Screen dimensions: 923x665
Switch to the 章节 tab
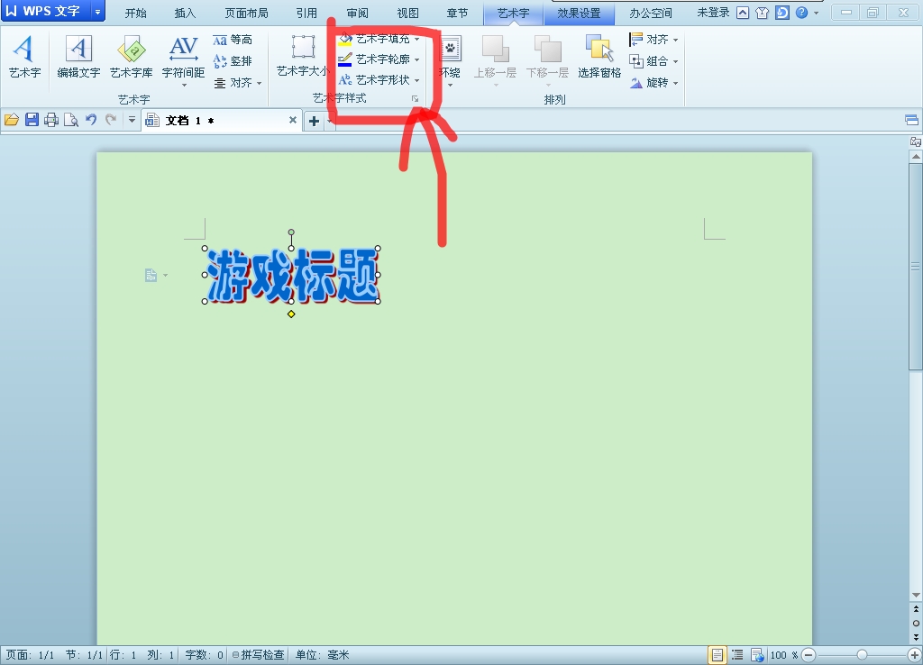tap(457, 13)
